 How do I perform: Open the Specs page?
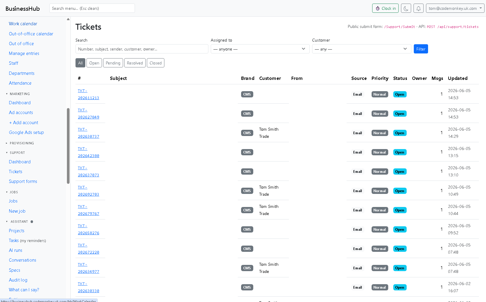click(15, 270)
